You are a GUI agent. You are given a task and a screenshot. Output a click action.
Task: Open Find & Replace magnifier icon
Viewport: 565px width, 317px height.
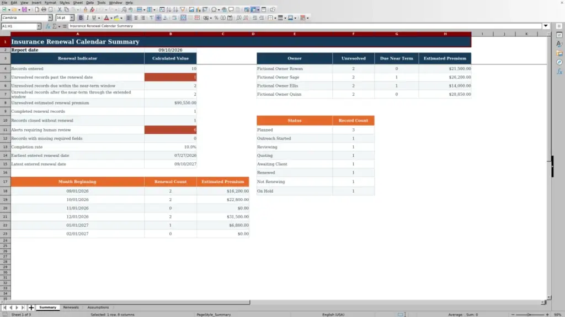tap(124, 9)
